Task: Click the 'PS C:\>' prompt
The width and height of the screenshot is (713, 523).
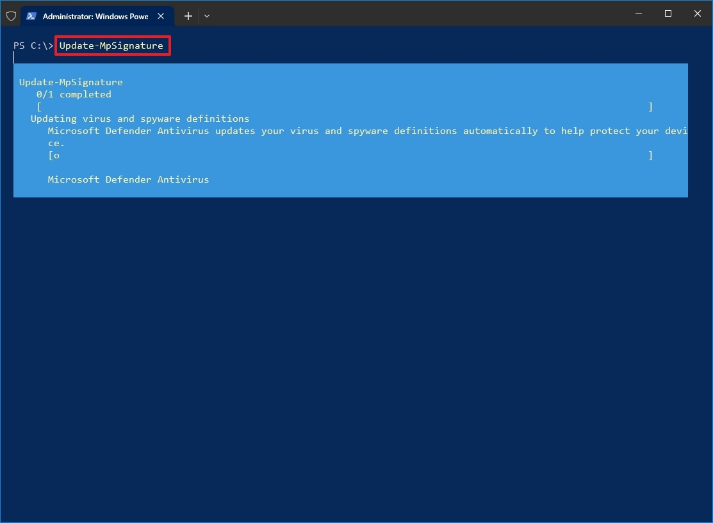Action: pos(33,46)
